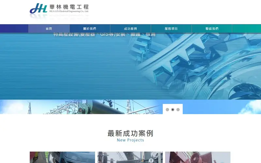Select the first slide indicator dot

pos(167,110)
